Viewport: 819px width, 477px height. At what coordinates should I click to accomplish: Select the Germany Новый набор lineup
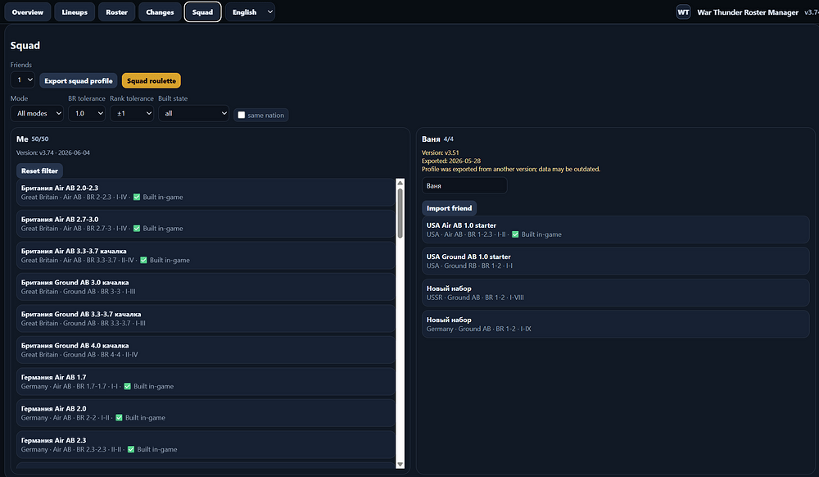point(615,324)
